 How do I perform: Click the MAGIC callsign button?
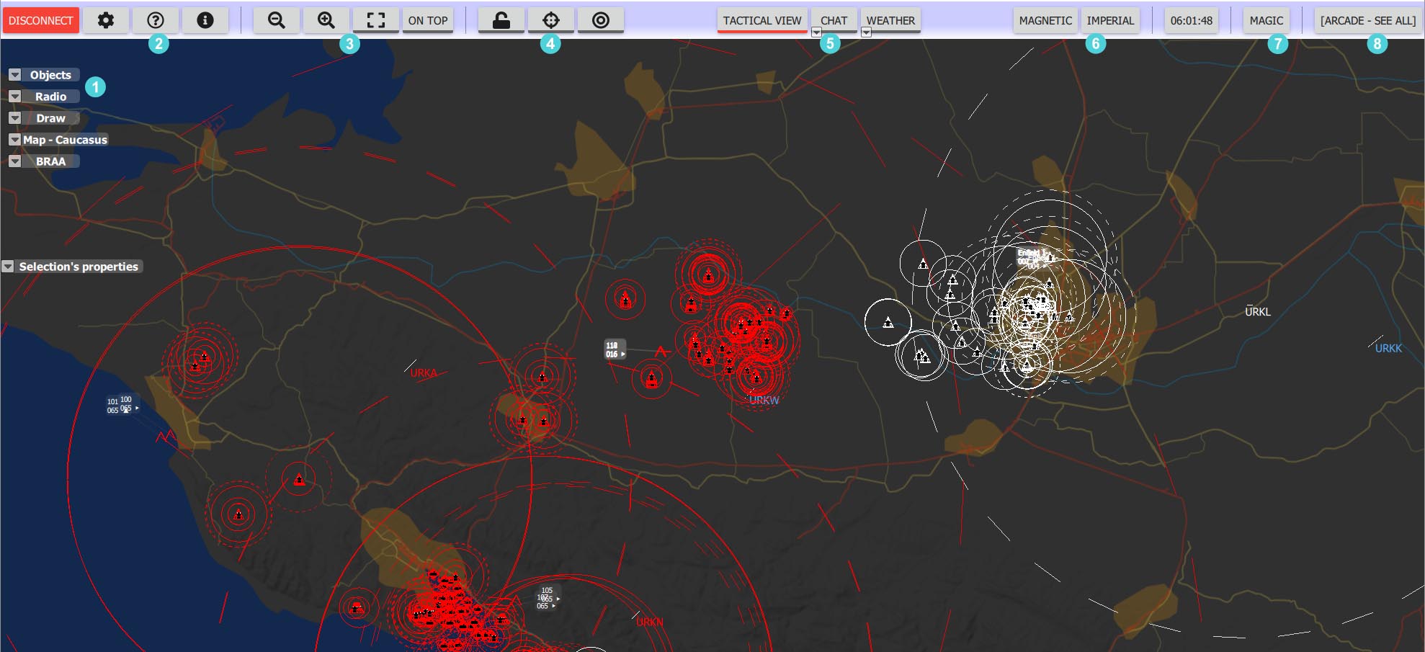coord(1267,20)
